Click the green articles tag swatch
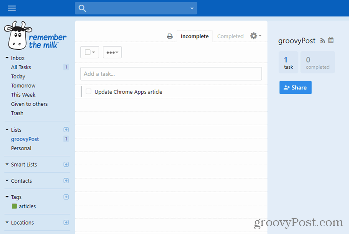 click(x=14, y=206)
